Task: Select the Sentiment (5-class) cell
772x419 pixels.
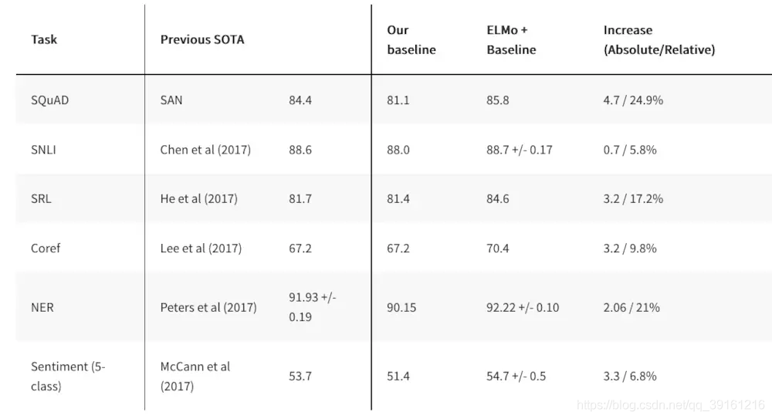Action: click(x=68, y=376)
